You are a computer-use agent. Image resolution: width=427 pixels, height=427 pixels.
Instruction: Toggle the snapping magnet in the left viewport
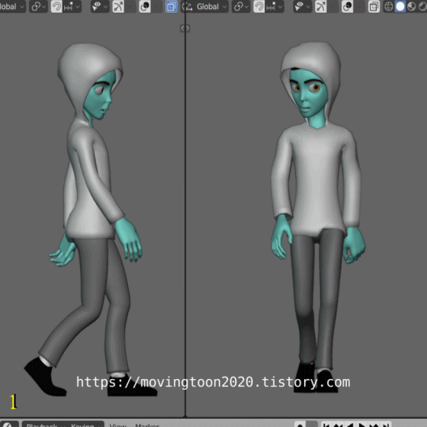click(56, 7)
